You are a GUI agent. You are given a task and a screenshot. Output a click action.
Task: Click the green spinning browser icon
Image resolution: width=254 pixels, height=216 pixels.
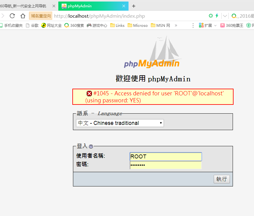click(211, 16)
